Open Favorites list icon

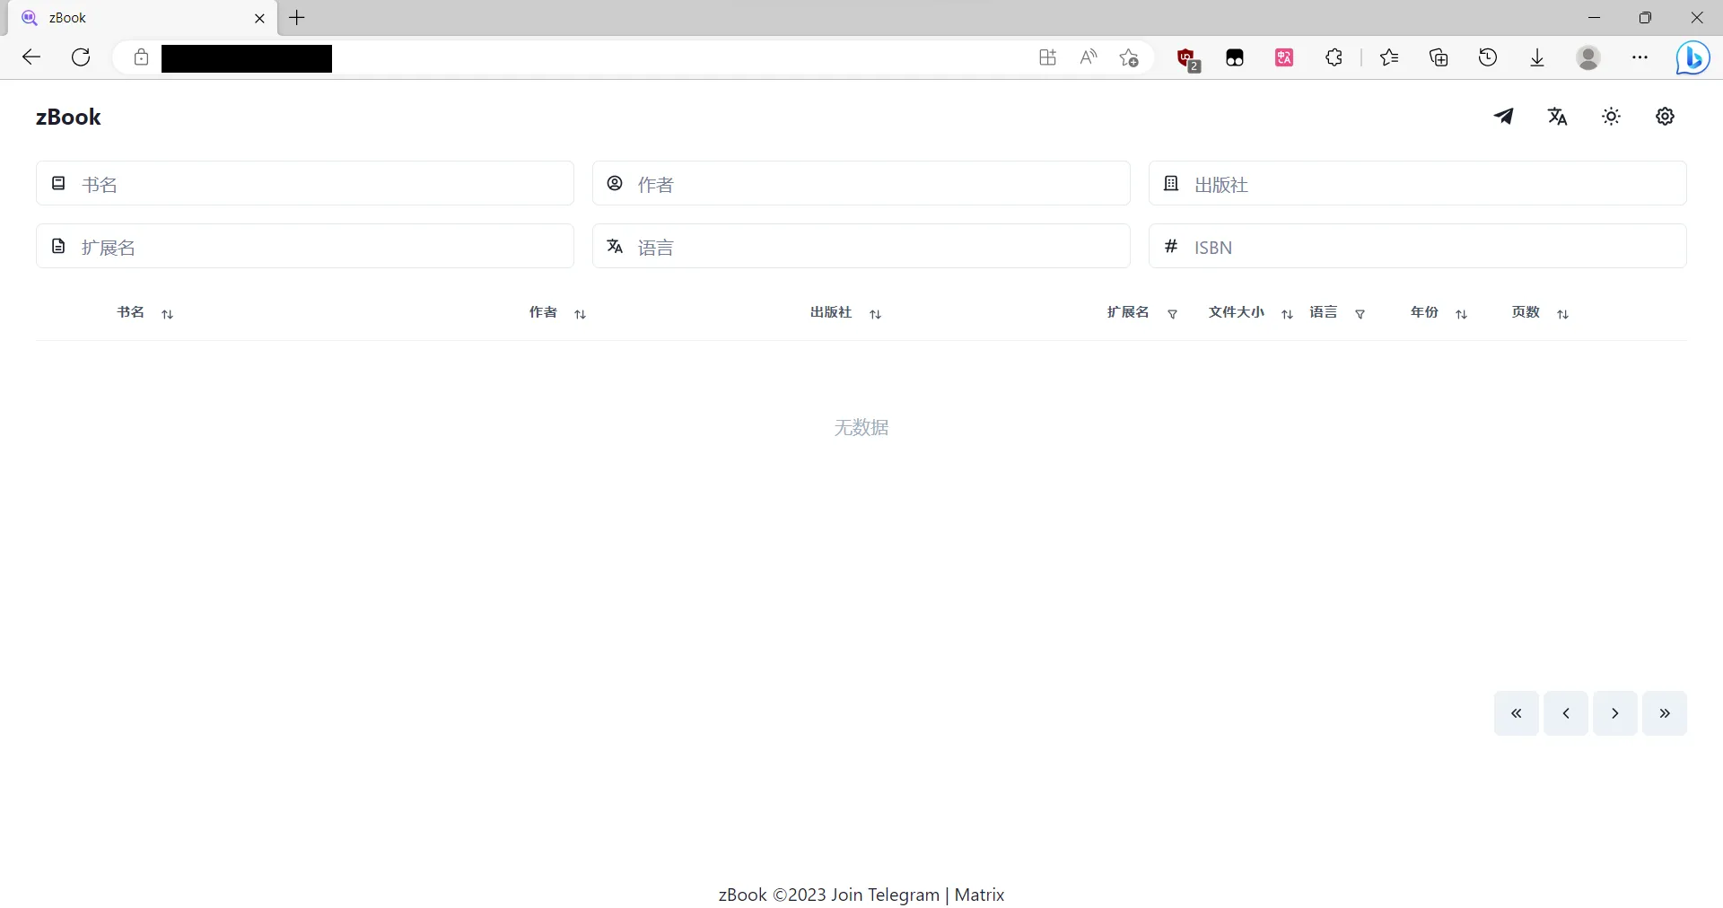pyautogui.click(x=1389, y=57)
